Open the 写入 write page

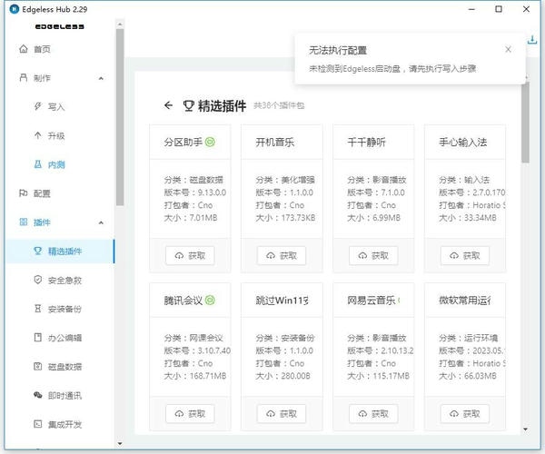click(x=60, y=106)
